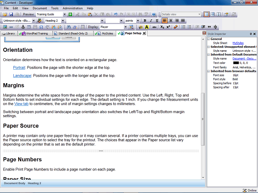This screenshot has width=258, height=193.
Task: Collapse the Inherited from browser defaults section
Action: pyautogui.click(x=208, y=71)
